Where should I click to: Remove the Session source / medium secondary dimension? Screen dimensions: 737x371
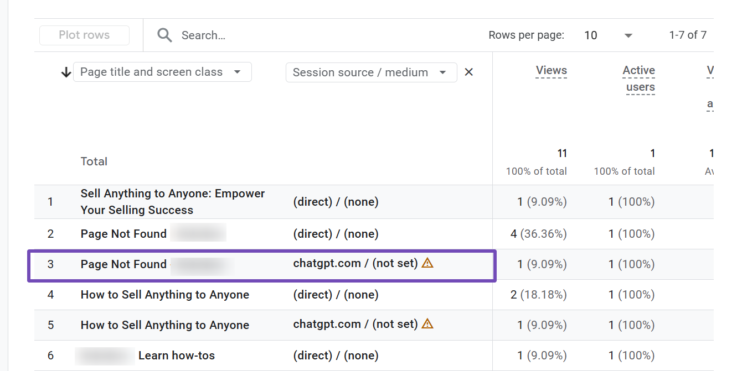pyautogui.click(x=468, y=72)
